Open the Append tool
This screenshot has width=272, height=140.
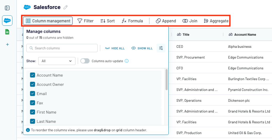click(x=166, y=21)
